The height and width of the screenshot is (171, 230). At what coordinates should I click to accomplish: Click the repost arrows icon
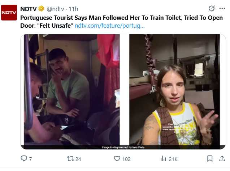[70, 158]
